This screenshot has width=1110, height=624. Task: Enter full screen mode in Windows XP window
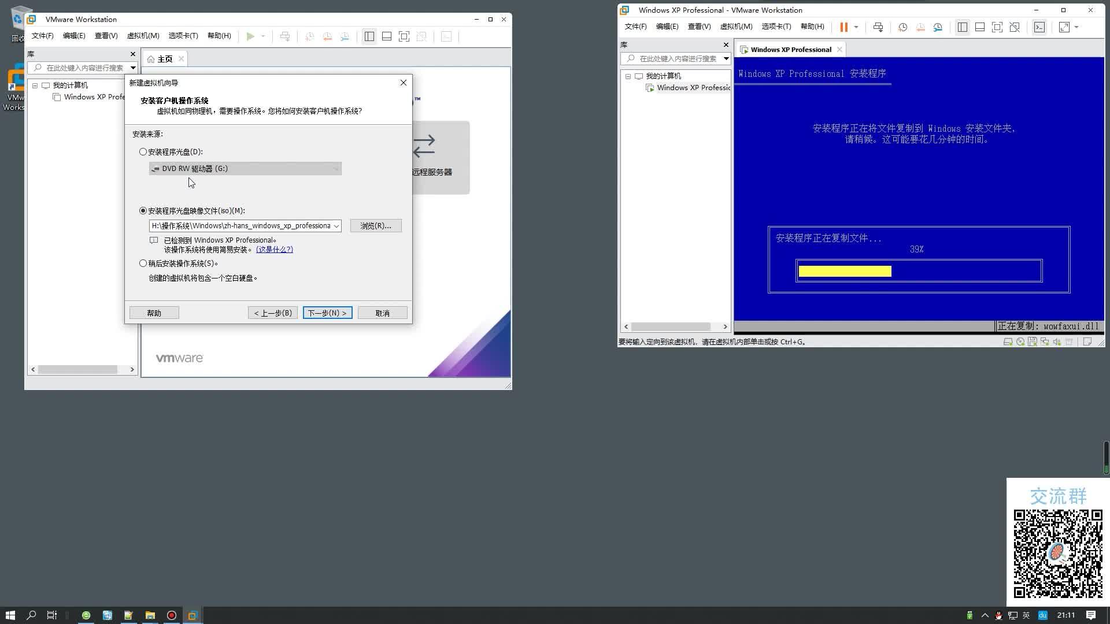tap(997, 27)
